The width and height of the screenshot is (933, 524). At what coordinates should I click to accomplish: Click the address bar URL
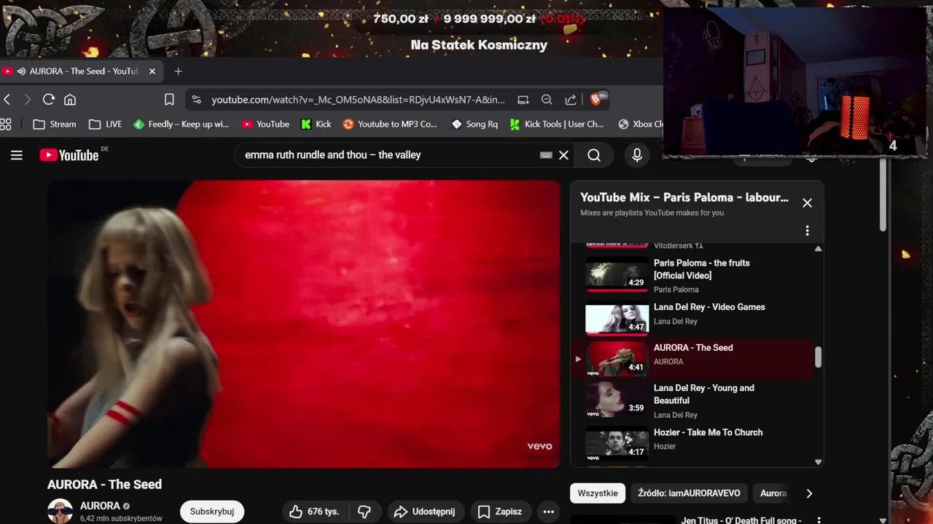(x=358, y=100)
